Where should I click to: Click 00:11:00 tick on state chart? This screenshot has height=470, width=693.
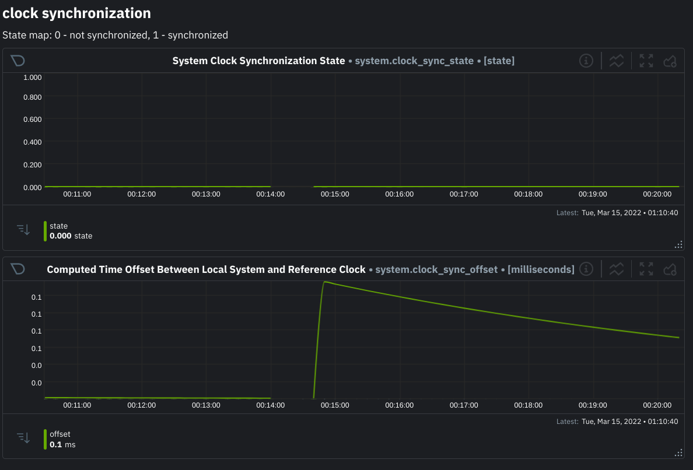77,194
